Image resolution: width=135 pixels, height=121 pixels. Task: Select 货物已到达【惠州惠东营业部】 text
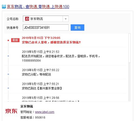[x=42, y=88]
